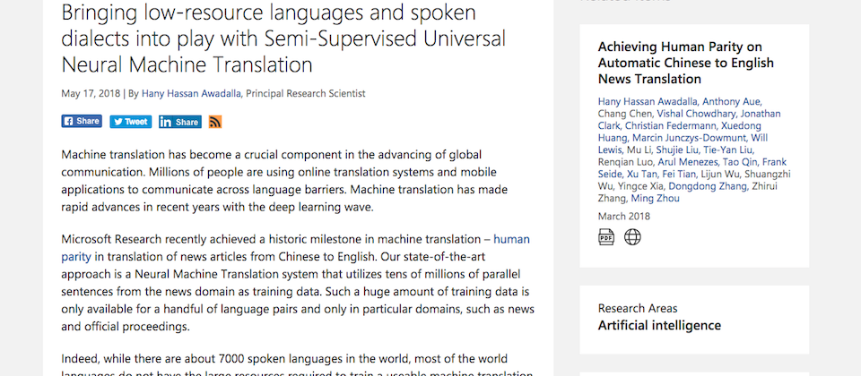Click Principal Research Scientist title text

[305, 93]
